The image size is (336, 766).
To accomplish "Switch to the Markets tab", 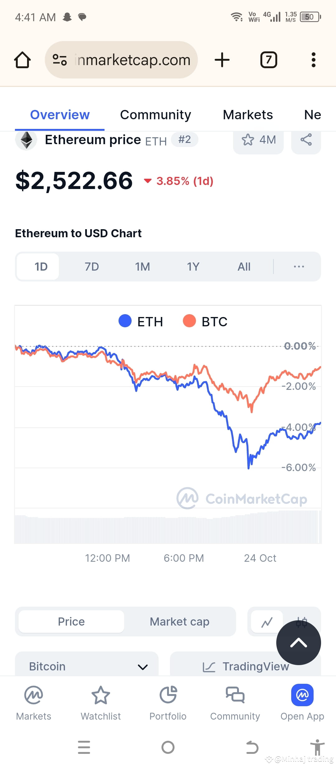I will 247,115.
